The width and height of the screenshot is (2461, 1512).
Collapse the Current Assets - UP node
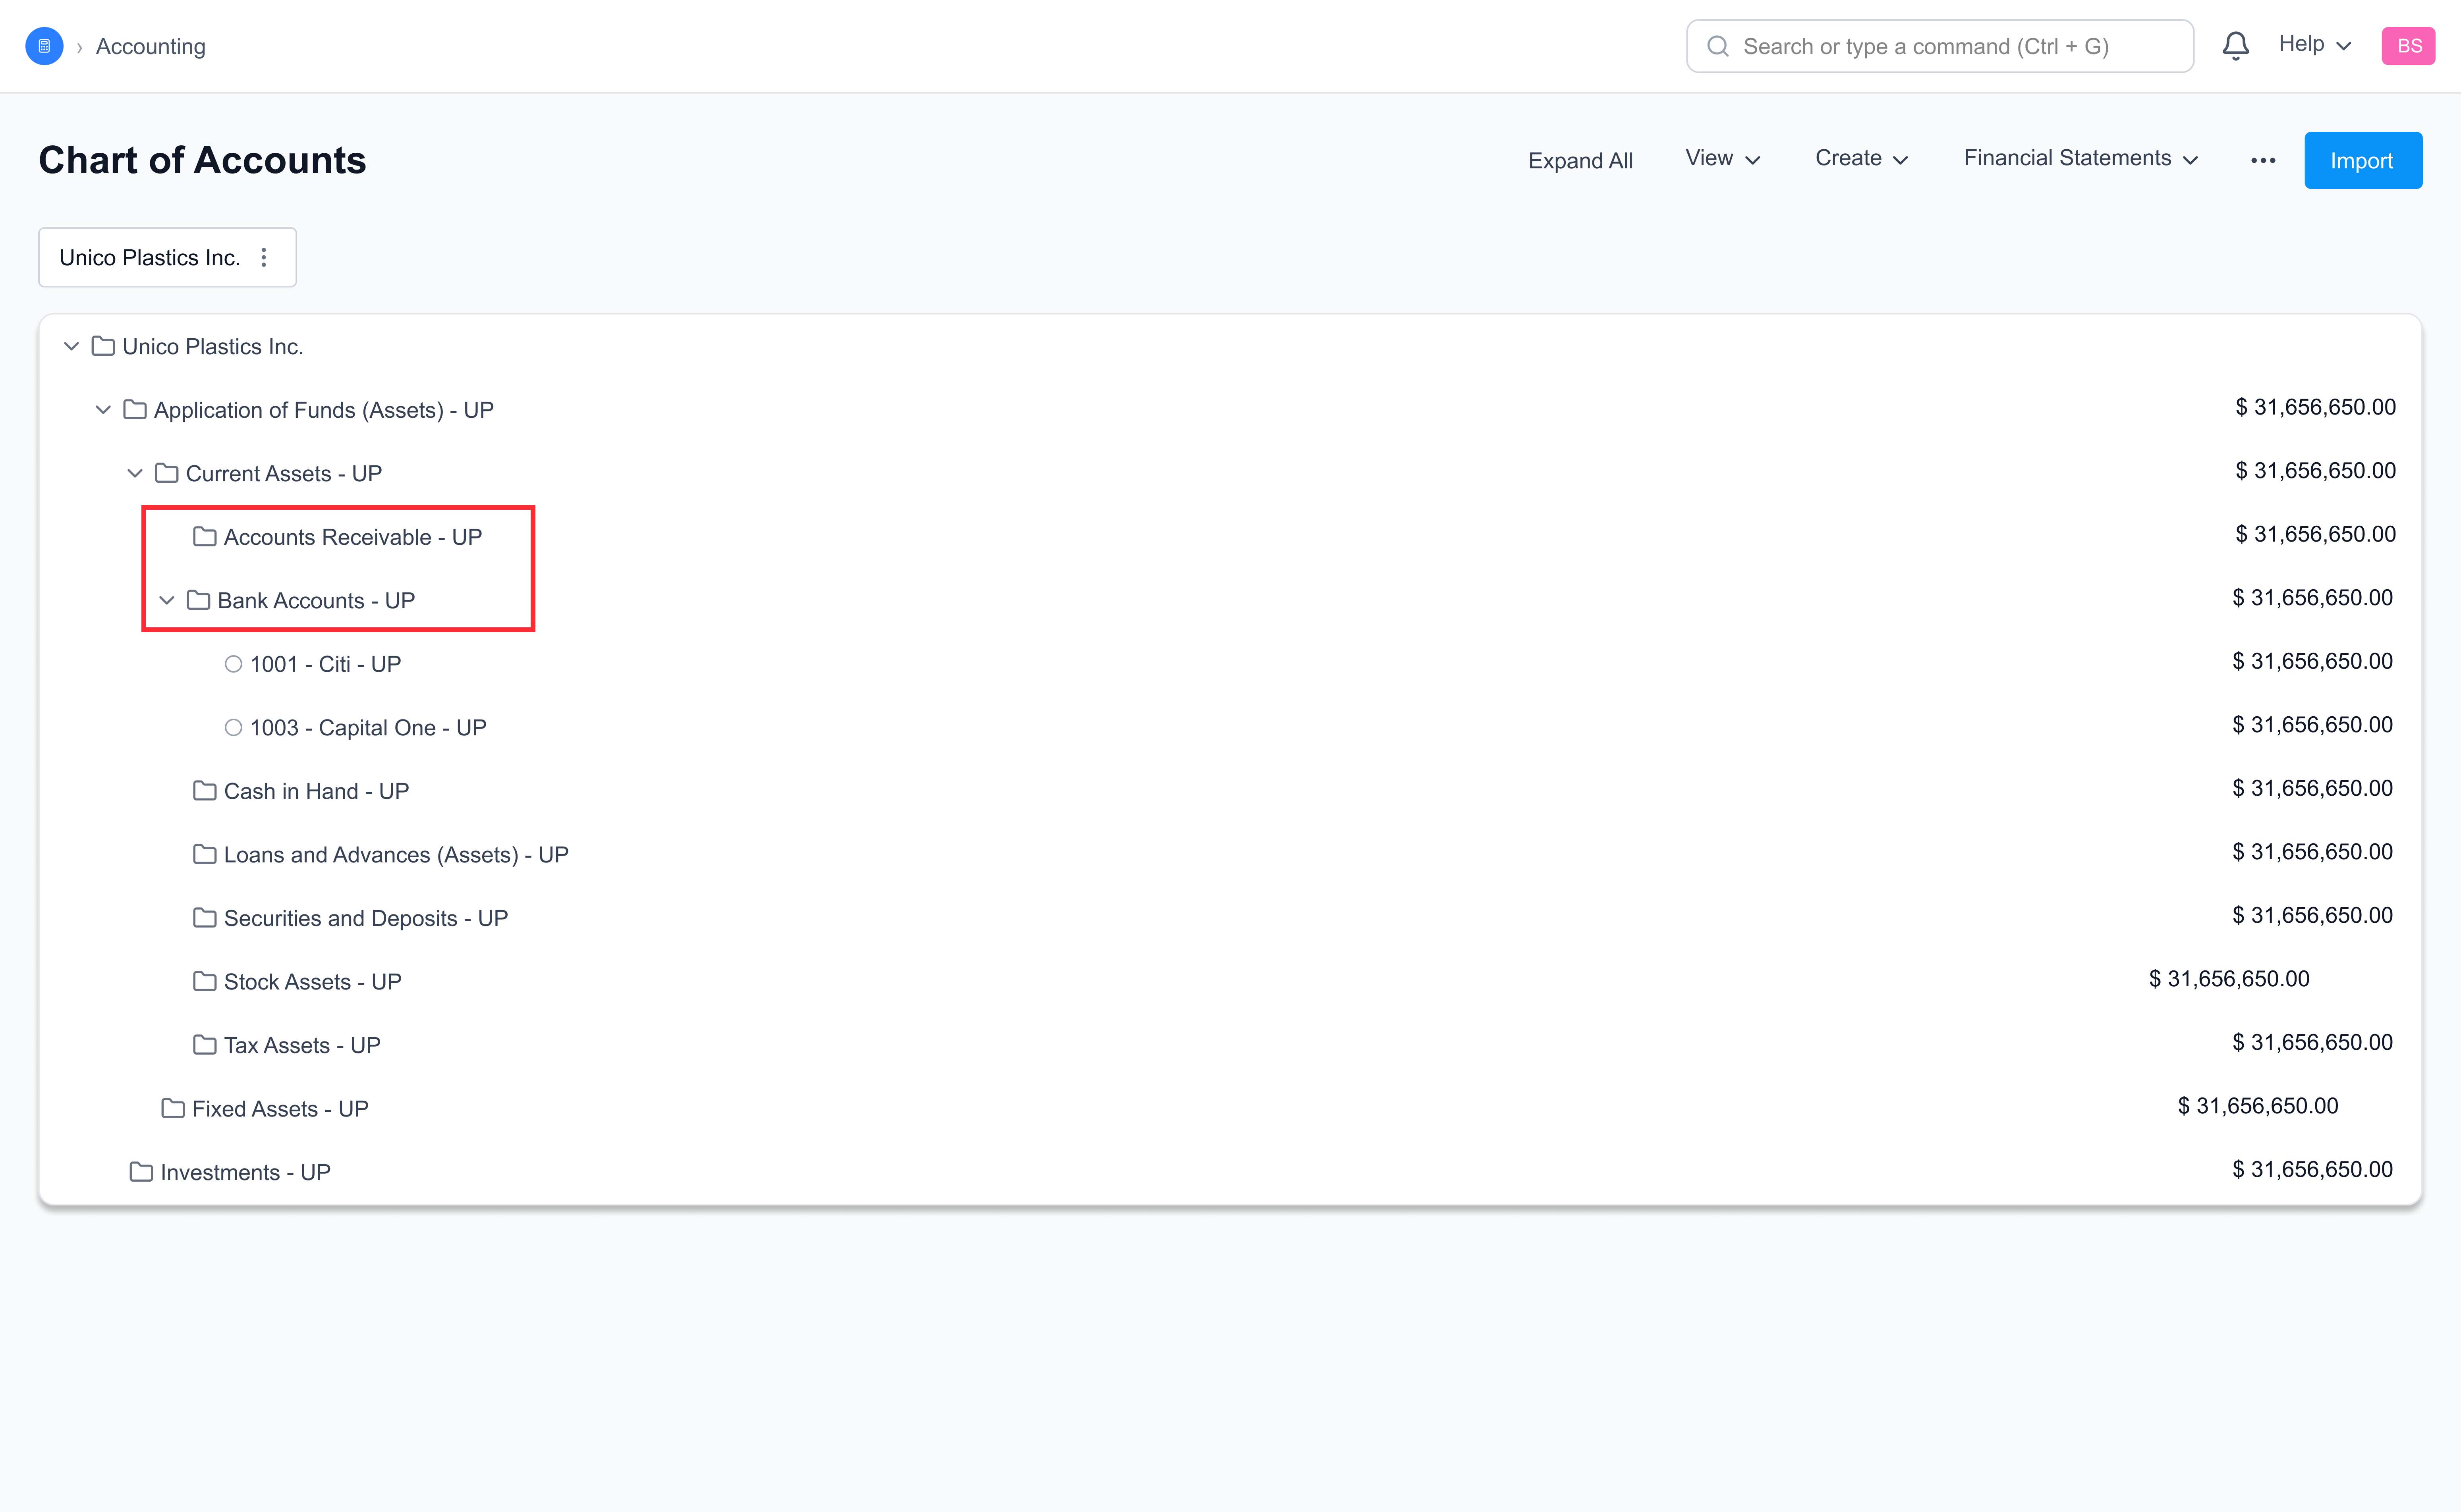click(135, 473)
